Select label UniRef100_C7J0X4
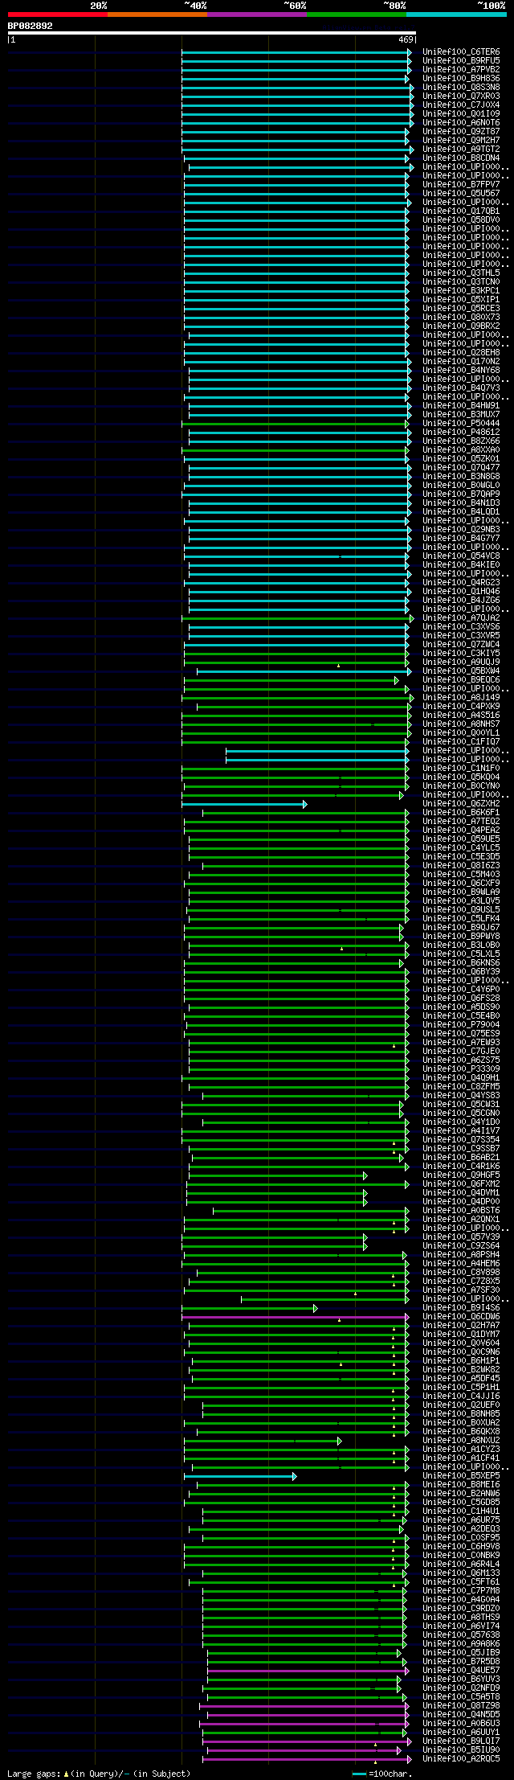Viewport: 514px width, 1780px height. 461,105
